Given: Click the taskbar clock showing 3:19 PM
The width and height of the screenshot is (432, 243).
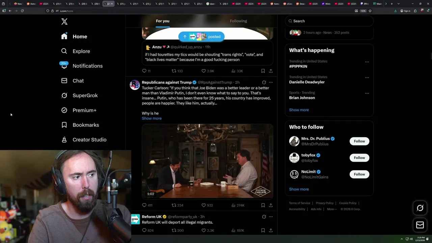Looking at the screenshot, I should (x=420, y=239).
